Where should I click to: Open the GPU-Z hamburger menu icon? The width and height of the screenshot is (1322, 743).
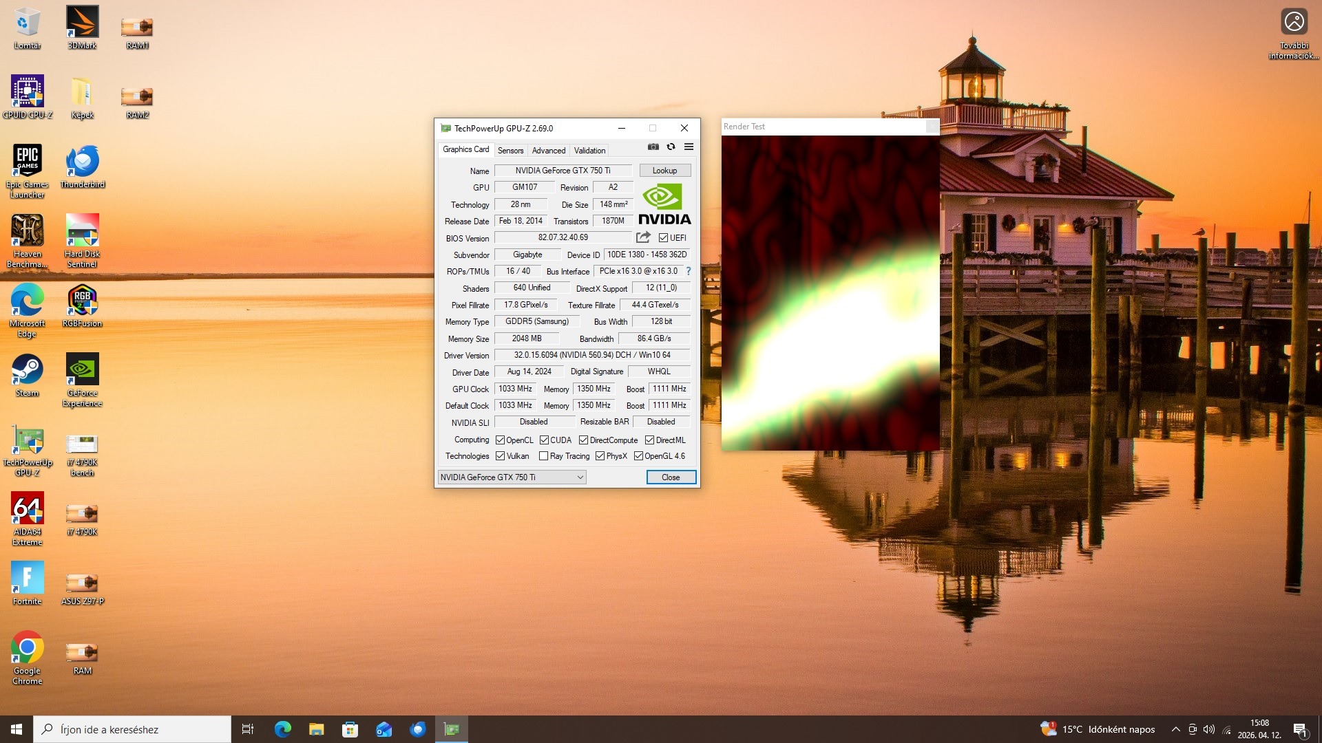coord(689,147)
